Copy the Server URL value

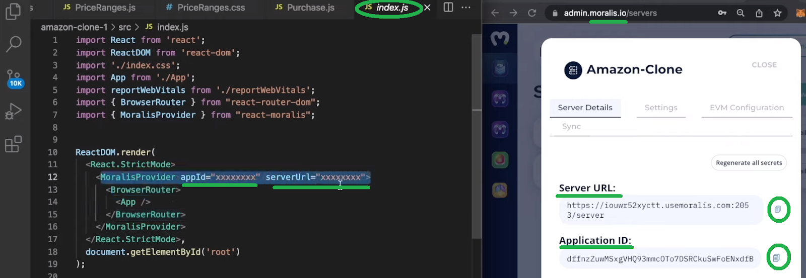[x=778, y=209]
